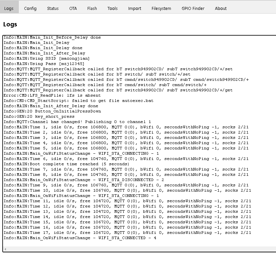
Task: Click the 'subT switch949902CD/+/set' callback line
Action: (118, 69)
